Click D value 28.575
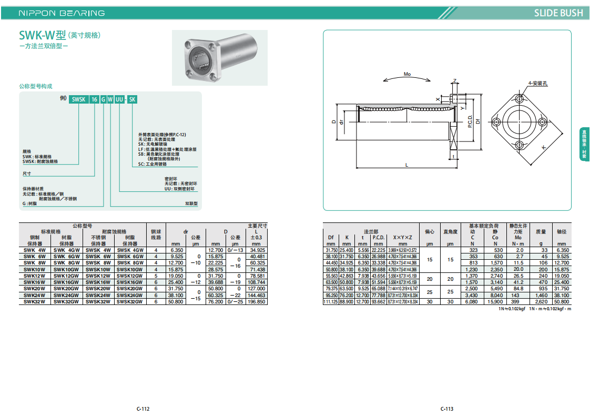590x417 pixels. pos(216,269)
